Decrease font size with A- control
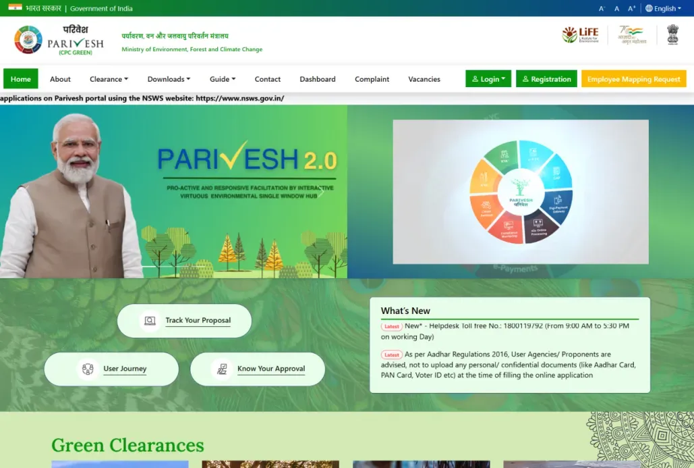694x468 pixels. click(602, 8)
